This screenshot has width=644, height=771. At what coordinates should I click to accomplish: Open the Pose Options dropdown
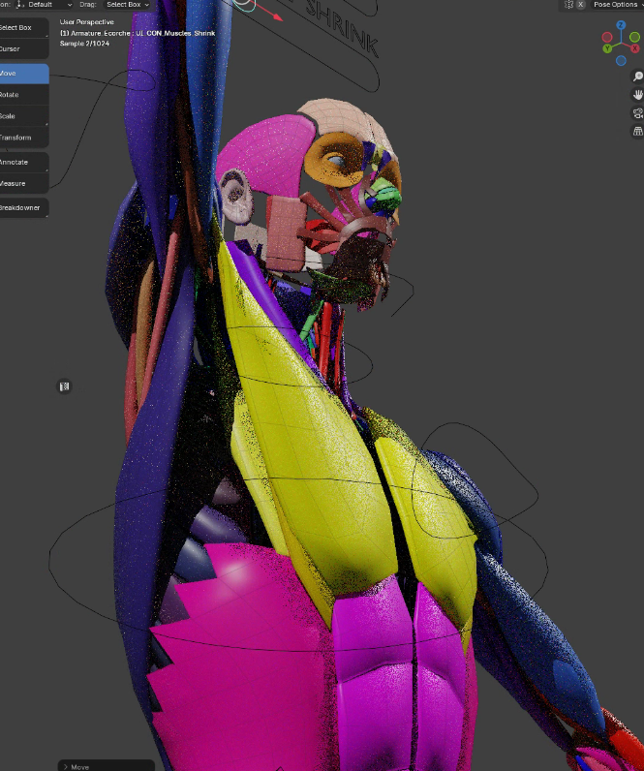617,5
